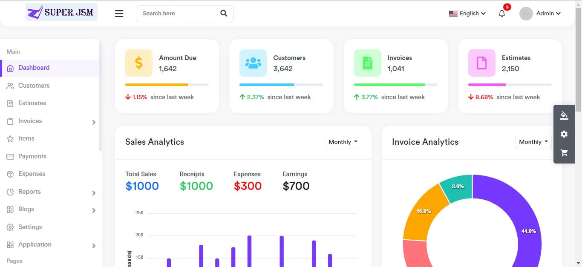Click the Expenses box icon

pos(10,174)
